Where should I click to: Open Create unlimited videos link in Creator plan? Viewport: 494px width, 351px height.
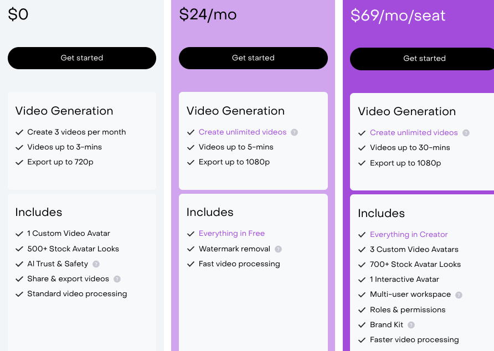coord(243,132)
